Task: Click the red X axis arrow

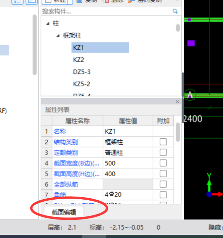Action: point(217,194)
